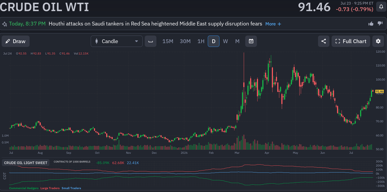Open the Full Chart view

point(351,41)
